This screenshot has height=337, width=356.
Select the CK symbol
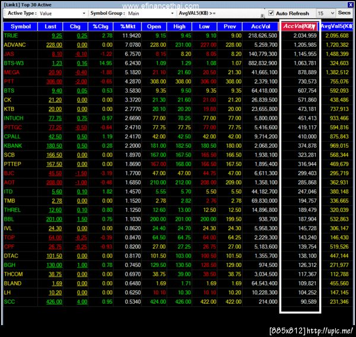click(x=8, y=100)
